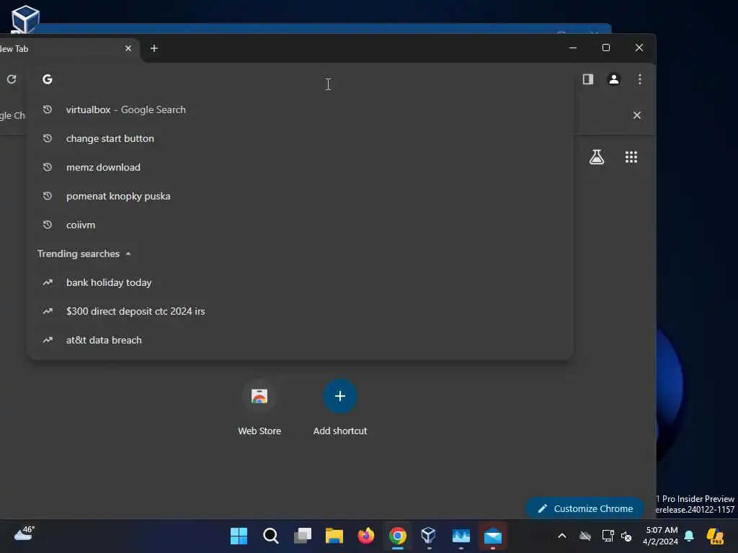This screenshot has height=553, width=738.
Task: Launch Firefox from the taskbar
Action: click(x=365, y=536)
